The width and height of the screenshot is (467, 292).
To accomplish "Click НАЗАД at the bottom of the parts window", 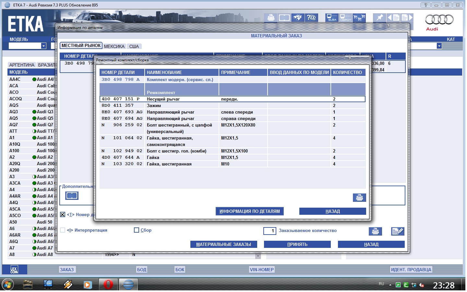I will point(371,244).
